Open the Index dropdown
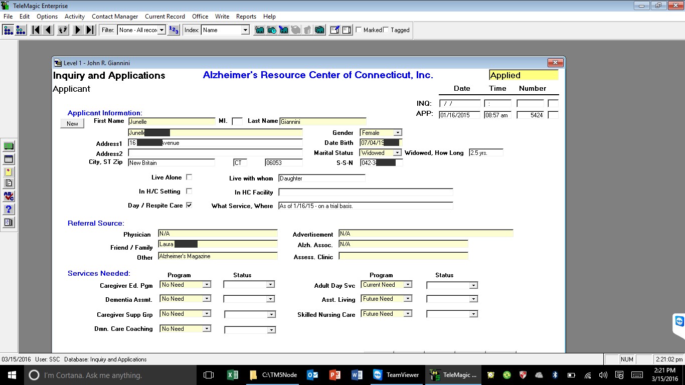Image resolution: width=685 pixels, height=385 pixels. coord(245,30)
